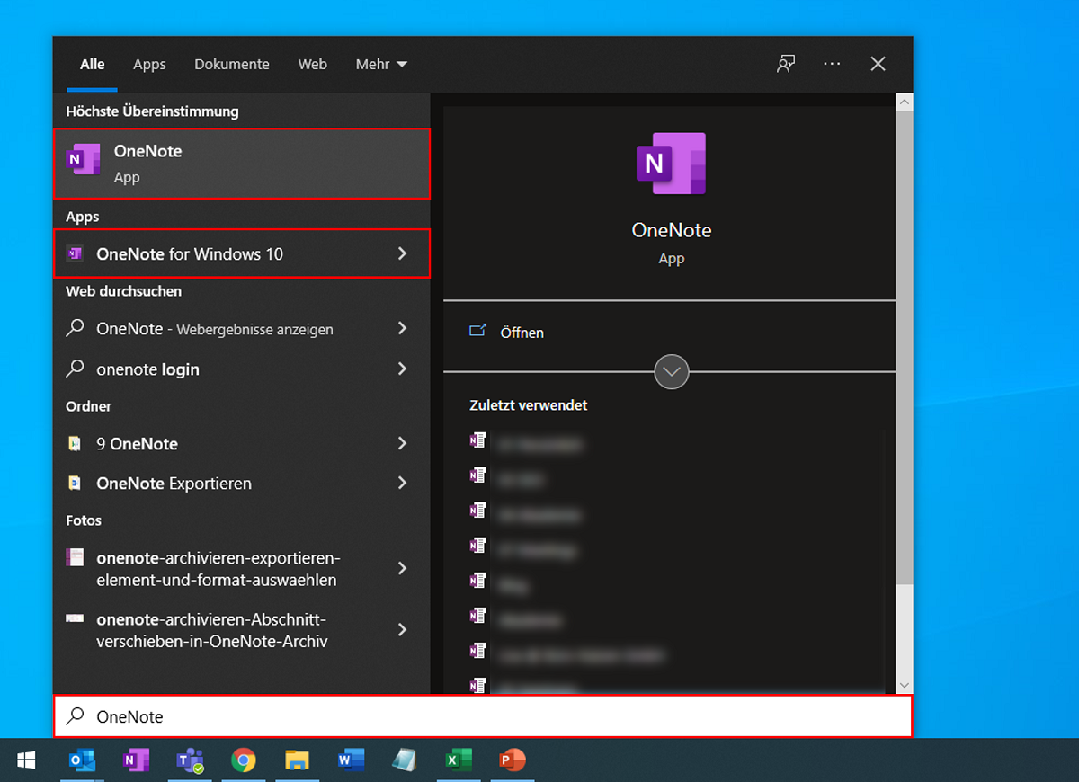Viewport: 1079px width, 782px height.
Task: Launch Word from the taskbar
Action: [x=351, y=760]
